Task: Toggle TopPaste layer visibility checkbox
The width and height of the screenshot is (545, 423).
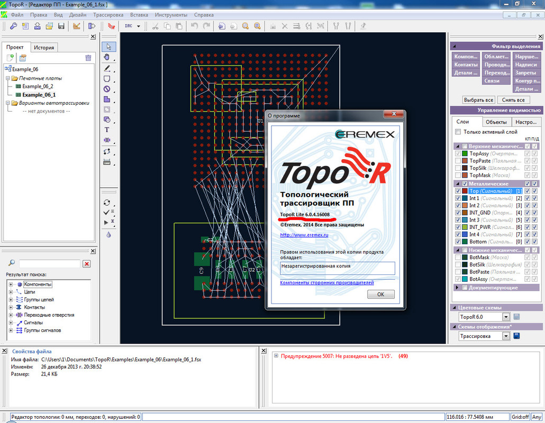Action: 458,161
